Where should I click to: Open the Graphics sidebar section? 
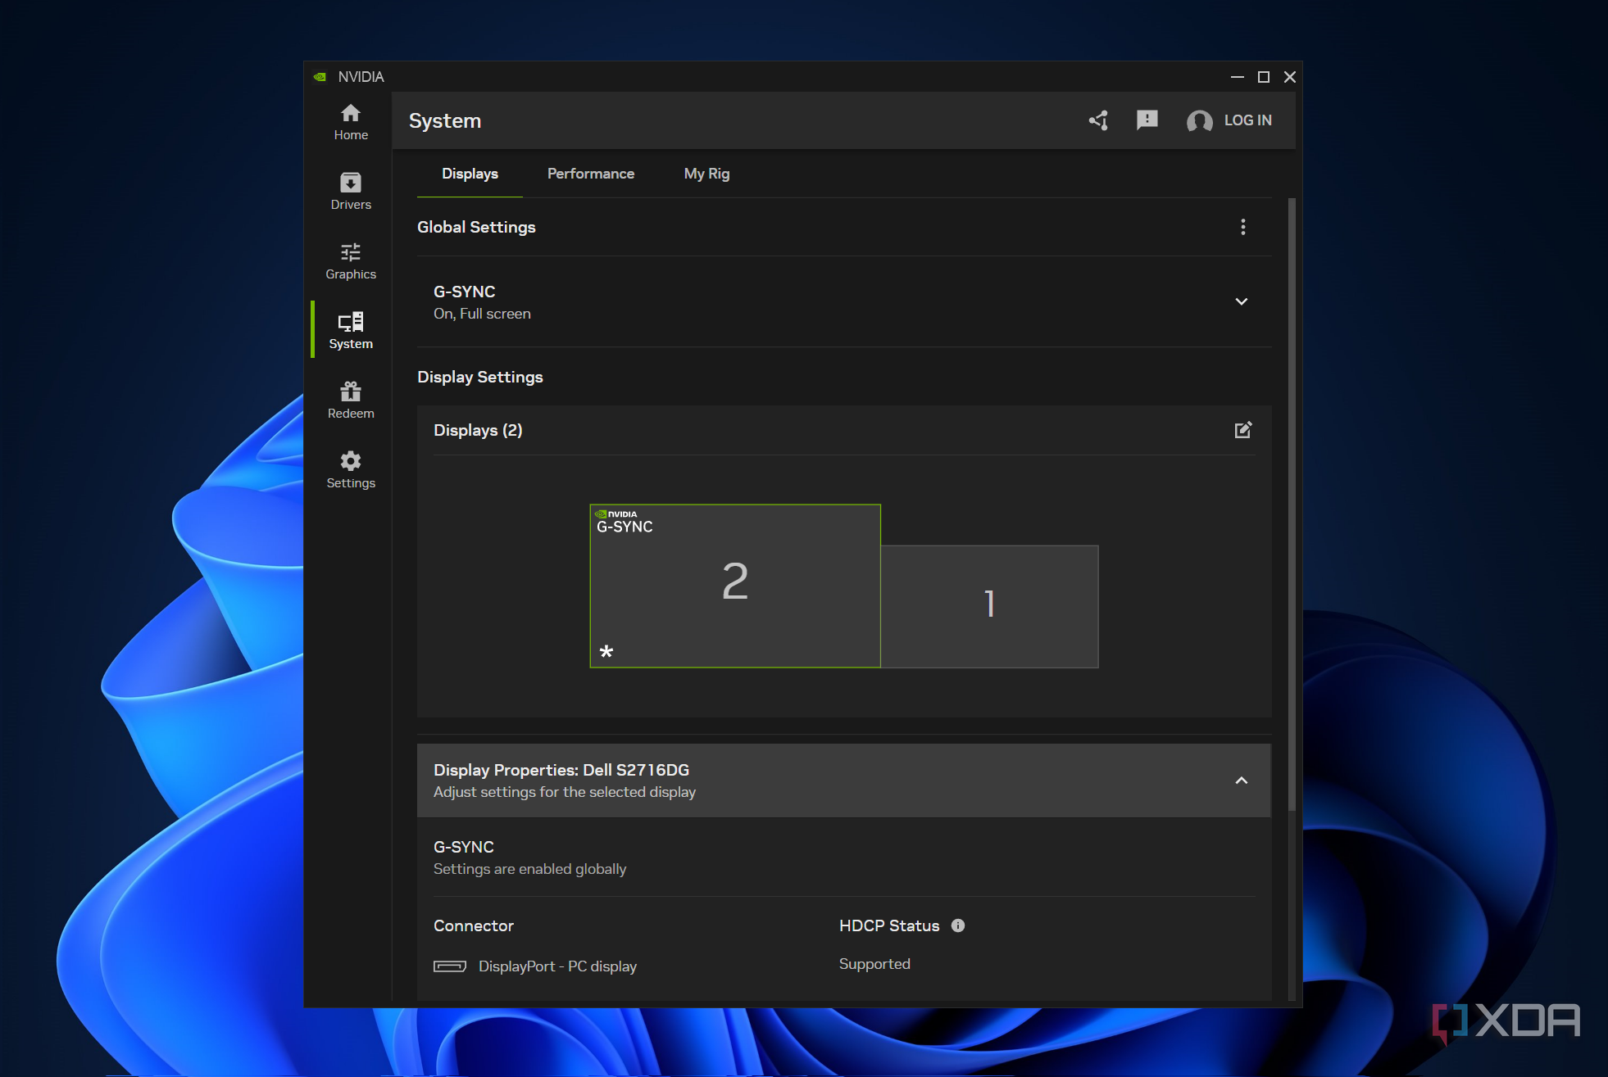[351, 261]
